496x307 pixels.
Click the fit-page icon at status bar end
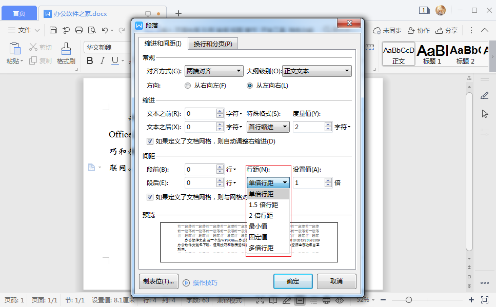485,300
